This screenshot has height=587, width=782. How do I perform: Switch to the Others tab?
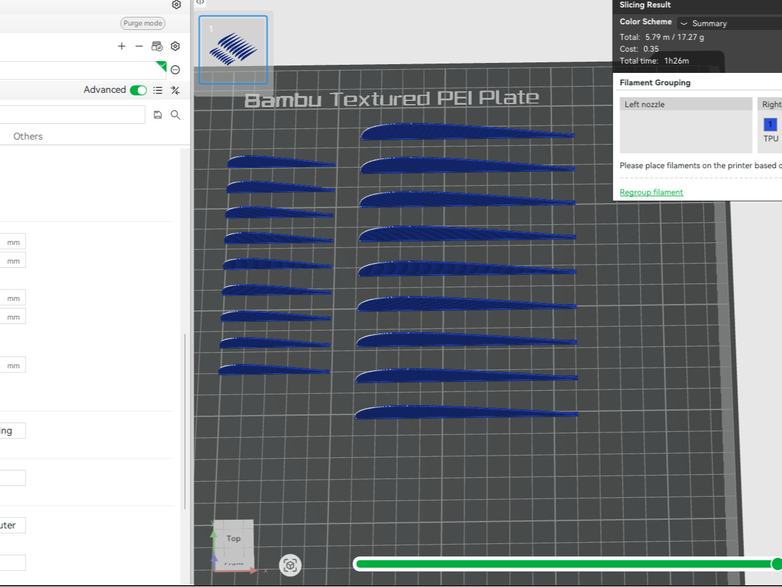point(28,136)
